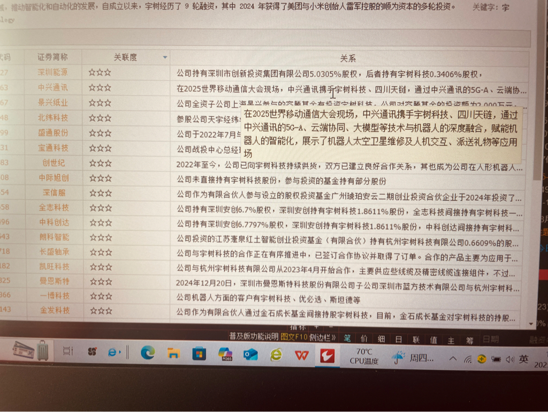The width and height of the screenshot is (548, 412).
Task: Select the 日 tab in bottom bar
Action: click(398, 339)
